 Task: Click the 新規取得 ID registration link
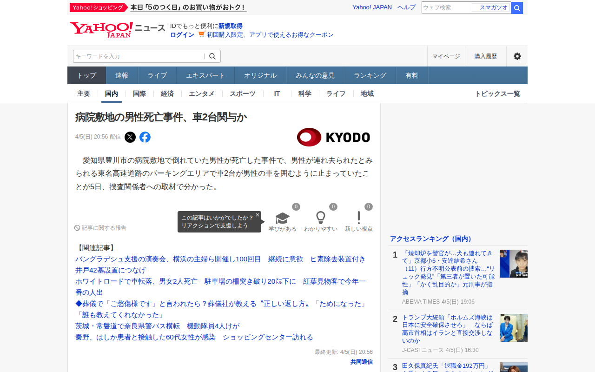231,26
